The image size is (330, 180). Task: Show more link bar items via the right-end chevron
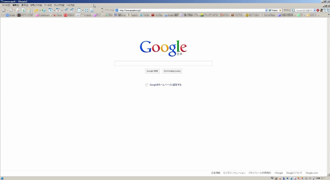pyautogui.click(x=328, y=15)
